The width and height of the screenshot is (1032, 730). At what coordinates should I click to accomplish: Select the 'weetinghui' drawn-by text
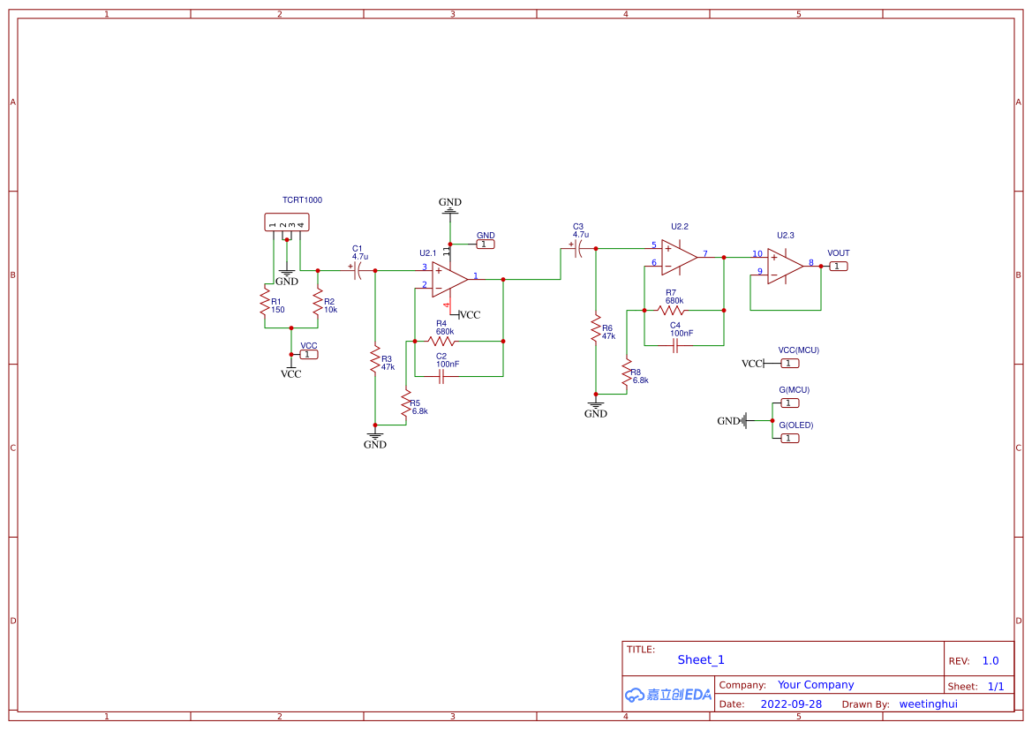[x=928, y=704]
